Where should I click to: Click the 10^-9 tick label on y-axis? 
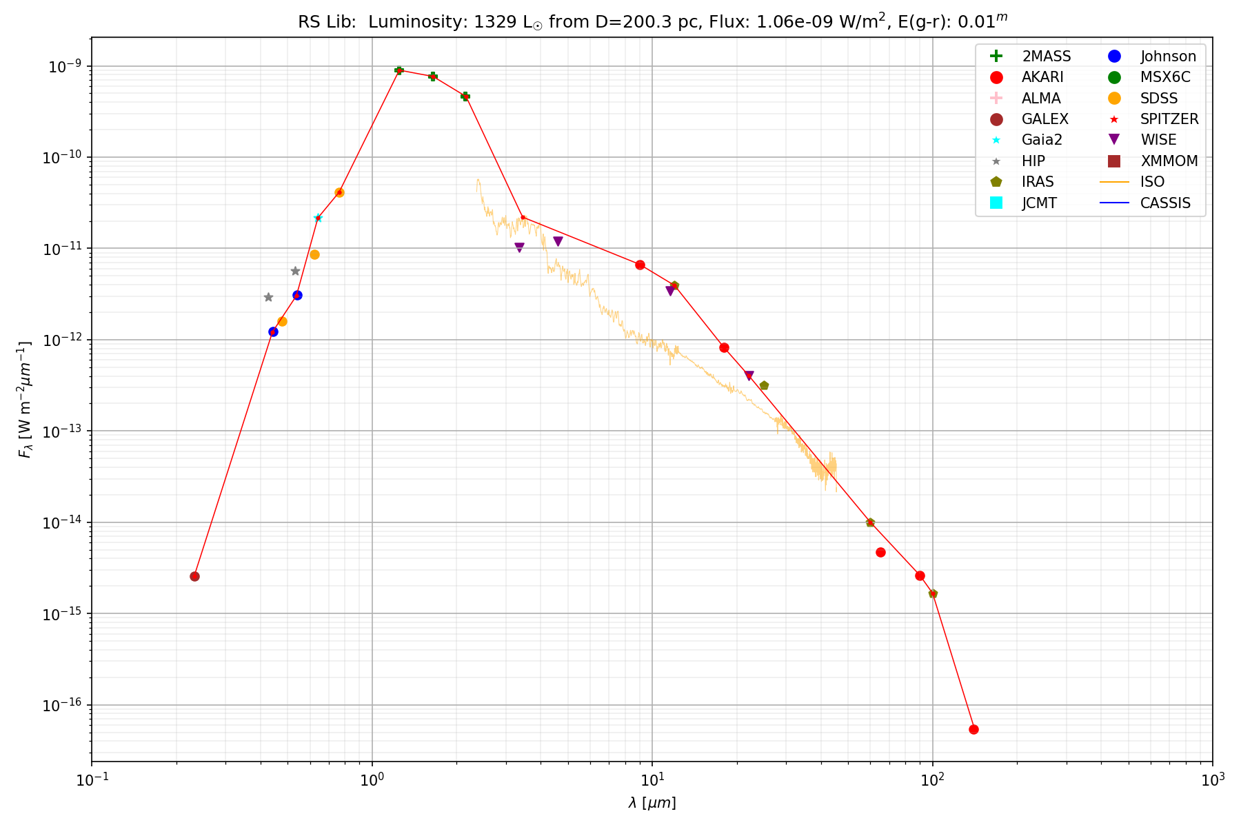[63, 67]
